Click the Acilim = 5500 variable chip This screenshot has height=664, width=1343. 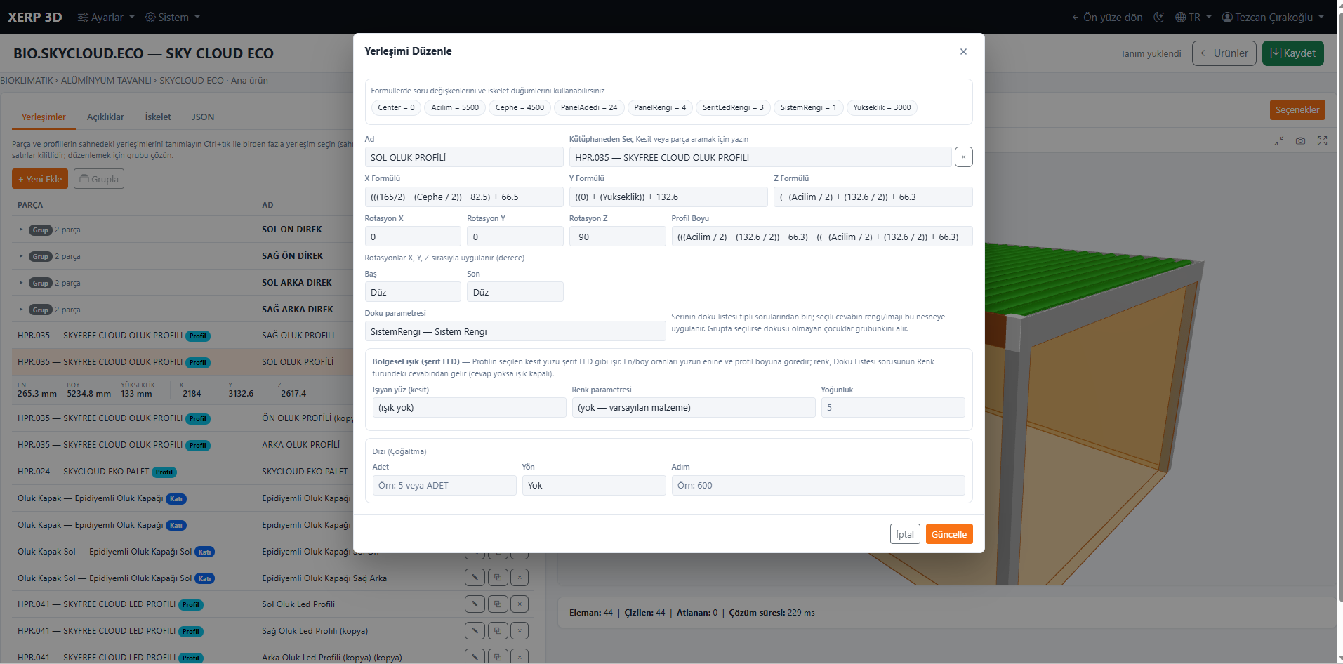pyautogui.click(x=455, y=107)
